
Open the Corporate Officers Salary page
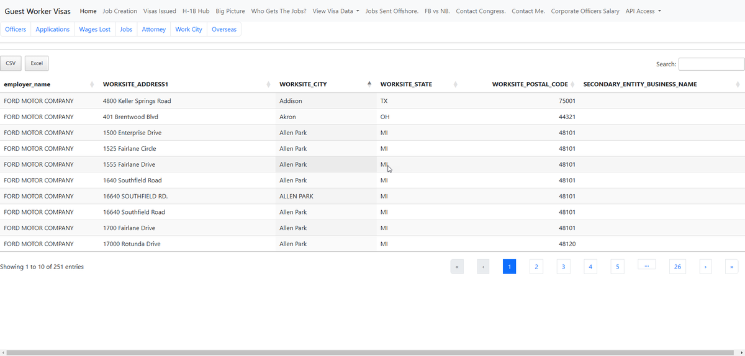point(585,11)
